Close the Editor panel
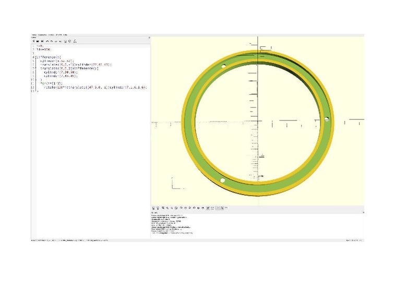This screenshot has width=394, height=295. pyautogui.click(x=149, y=38)
